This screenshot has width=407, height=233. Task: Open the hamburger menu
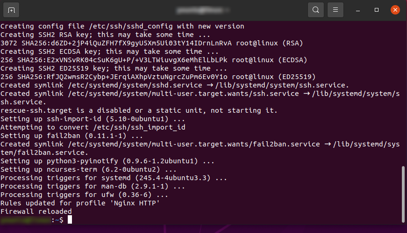click(x=336, y=10)
